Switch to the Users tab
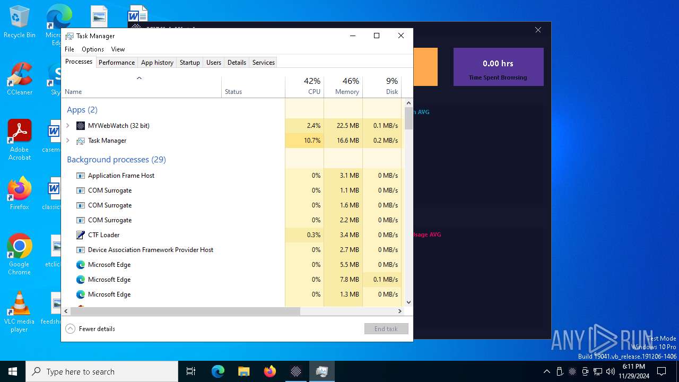The height and width of the screenshot is (382, 679). pyautogui.click(x=214, y=63)
